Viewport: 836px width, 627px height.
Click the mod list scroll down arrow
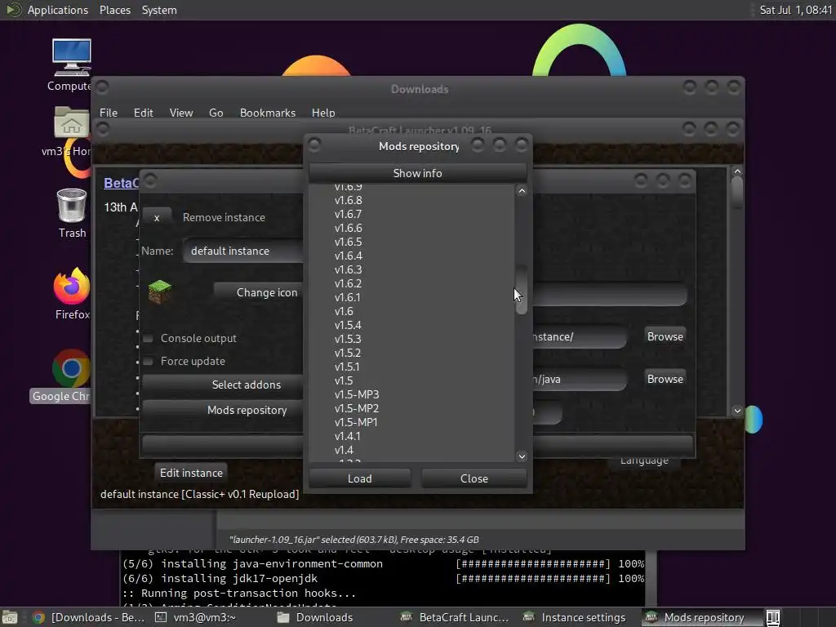(x=522, y=456)
